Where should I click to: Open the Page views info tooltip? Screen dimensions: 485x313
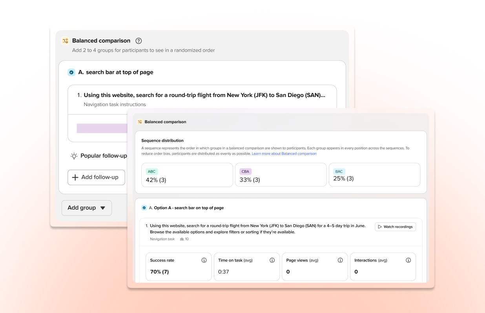(340, 260)
